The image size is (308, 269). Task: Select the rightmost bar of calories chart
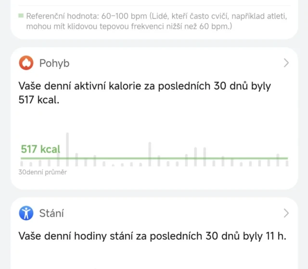287,163
